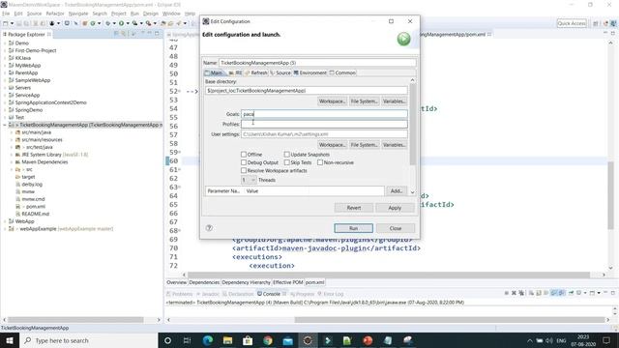This screenshot has height=348, width=619.
Task: Click Eclipse icon in taskbar
Action: click(308, 340)
